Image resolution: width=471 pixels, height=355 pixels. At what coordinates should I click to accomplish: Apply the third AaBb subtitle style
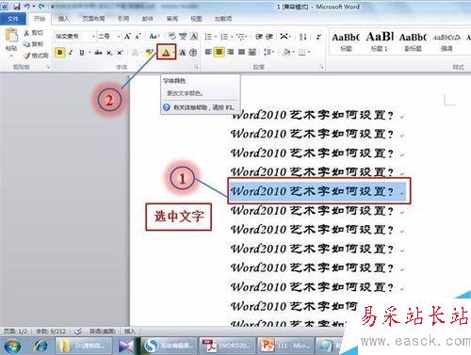point(413,41)
